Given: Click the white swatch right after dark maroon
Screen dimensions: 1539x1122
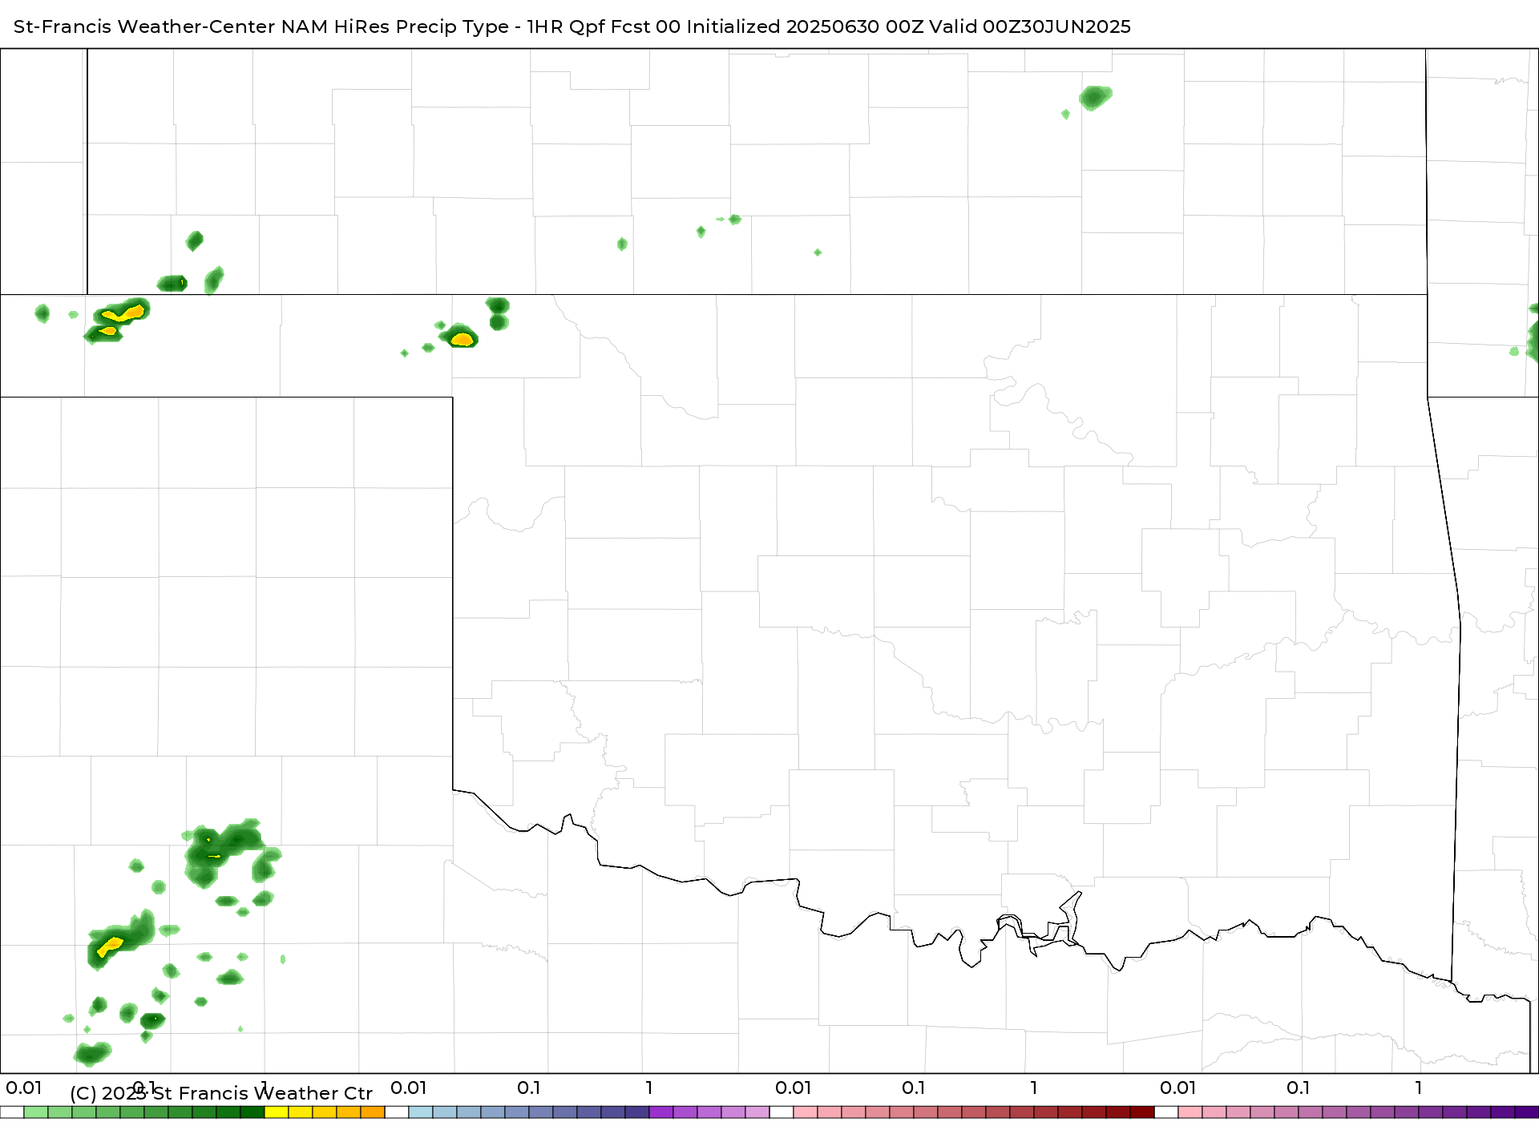Looking at the screenshot, I should point(1166,1112).
